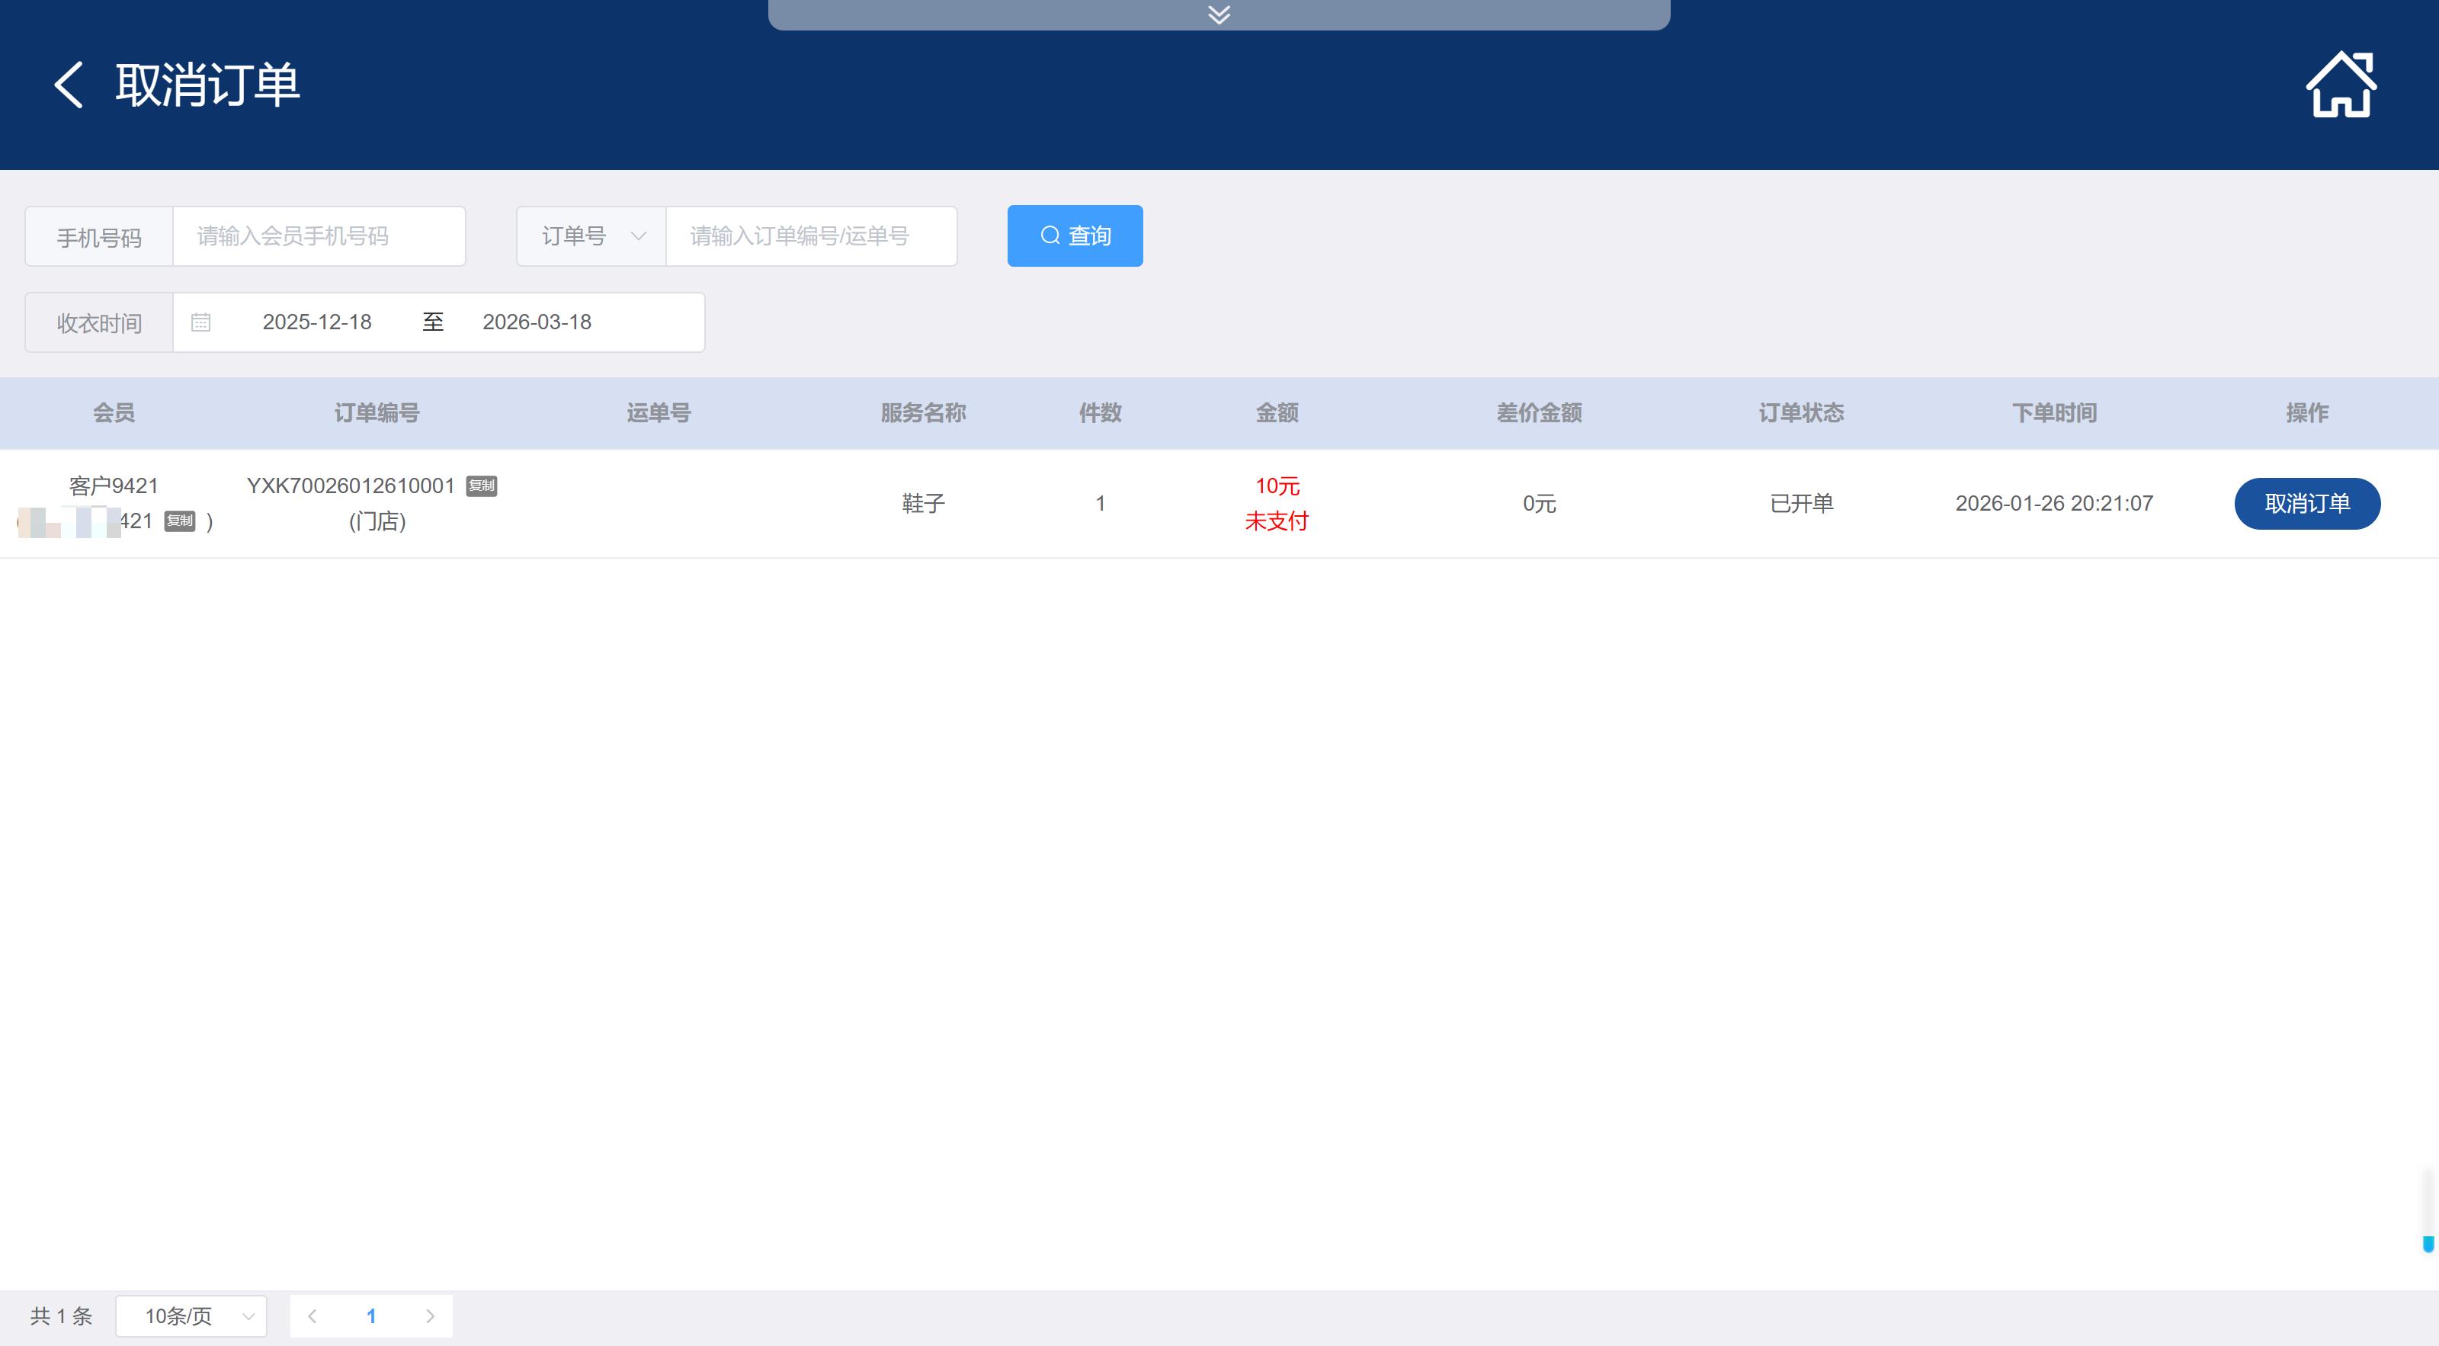Focus the order/waybill number input
The height and width of the screenshot is (1346, 2439).
tap(810, 236)
